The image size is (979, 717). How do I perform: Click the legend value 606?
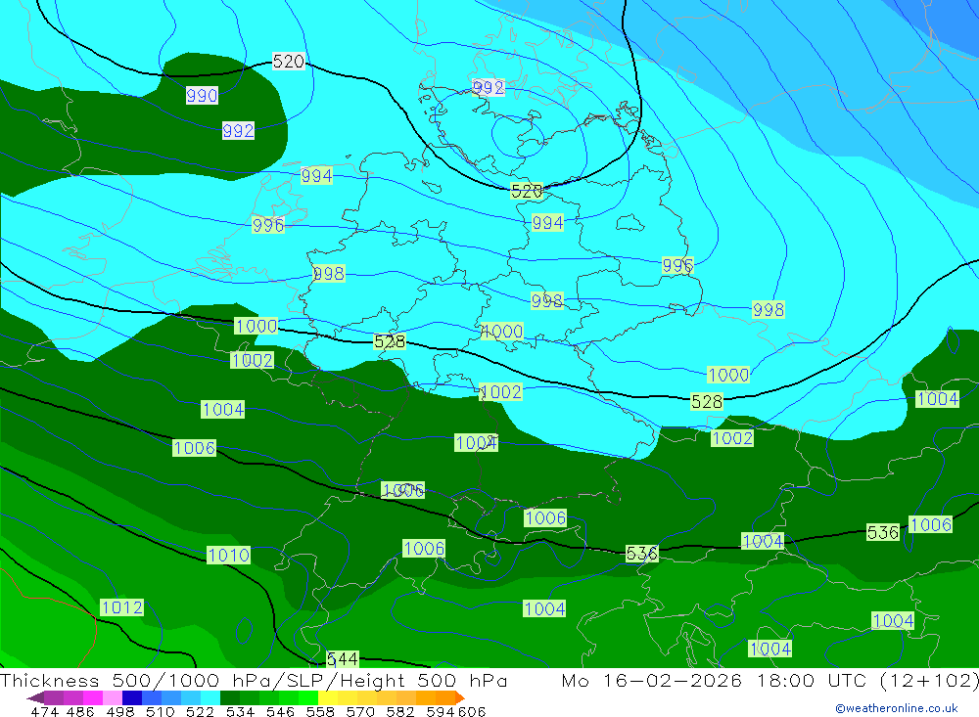[471, 711]
